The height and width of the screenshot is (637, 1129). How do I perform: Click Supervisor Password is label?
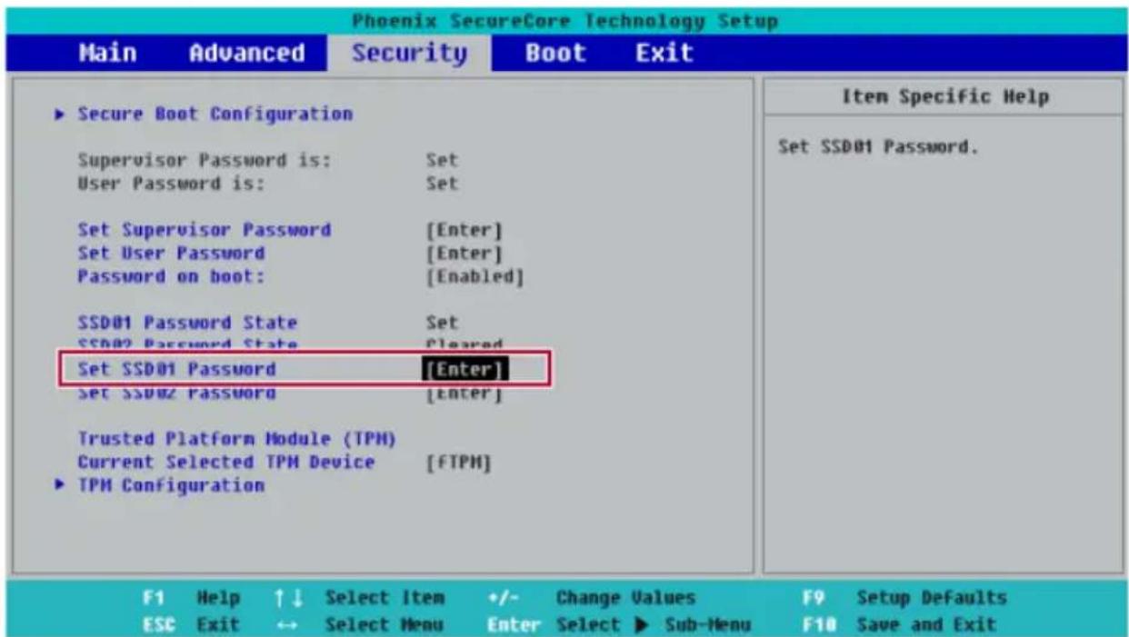pos(204,161)
